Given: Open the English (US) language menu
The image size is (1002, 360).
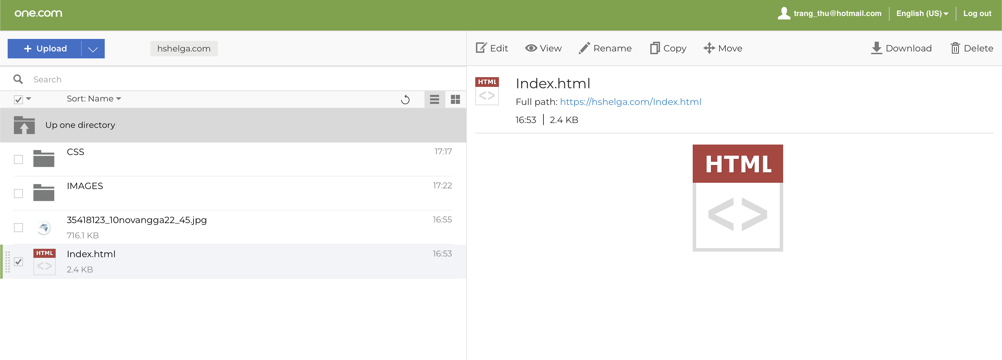Looking at the screenshot, I should (x=922, y=14).
